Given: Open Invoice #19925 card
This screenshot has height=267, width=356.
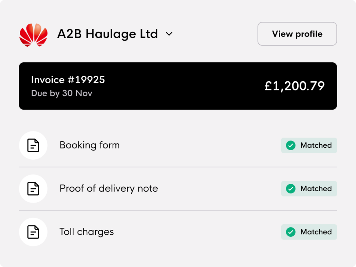Looking at the screenshot, I should [x=178, y=86].
